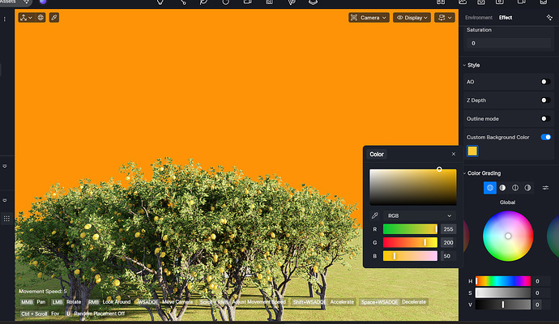Click the R value field showing 255
559x324 pixels.
[448, 229]
